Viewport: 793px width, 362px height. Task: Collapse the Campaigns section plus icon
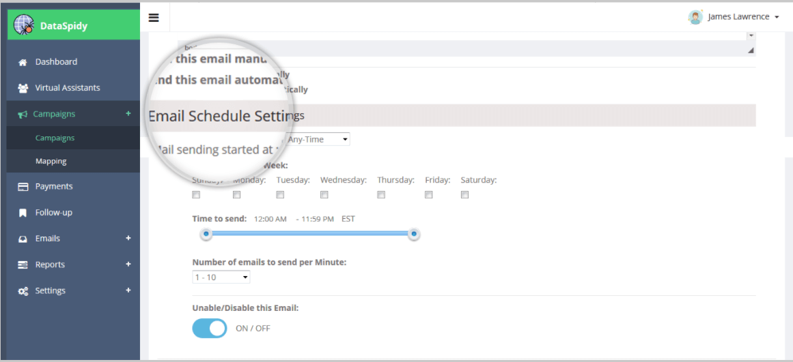tap(128, 114)
